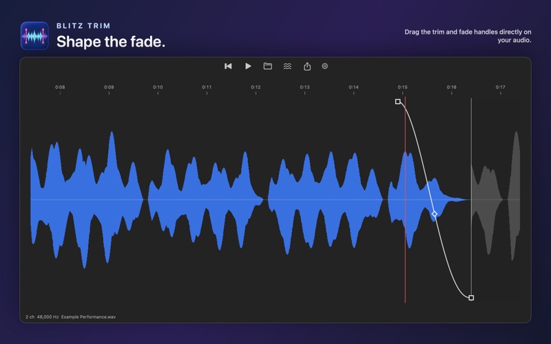
Task: Click the 0:16 ruler mark
Action: tap(452, 87)
